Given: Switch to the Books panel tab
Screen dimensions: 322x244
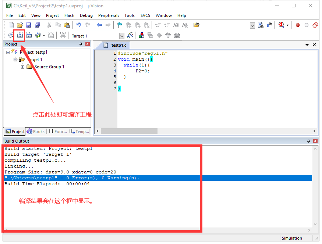Looking at the screenshot, I should point(36,132).
